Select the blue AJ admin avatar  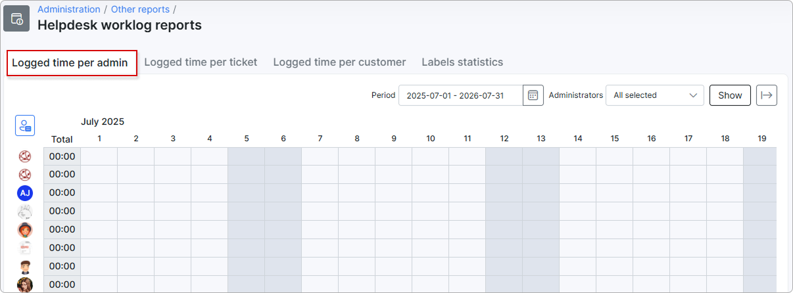pyautogui.click(x=25, y=193)
